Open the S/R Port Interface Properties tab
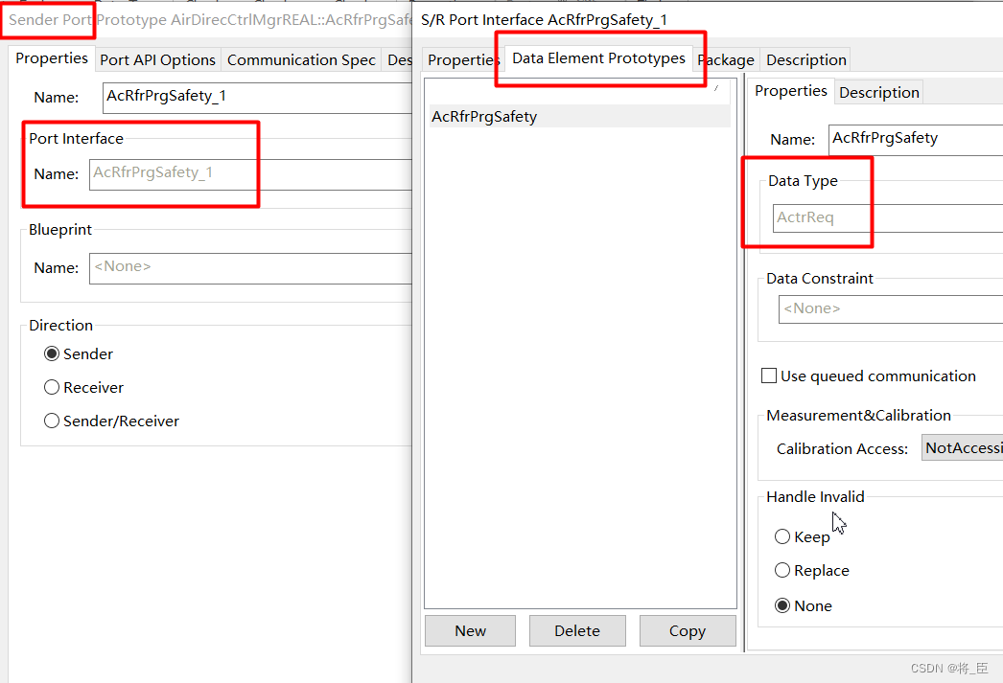 [463, 60]
